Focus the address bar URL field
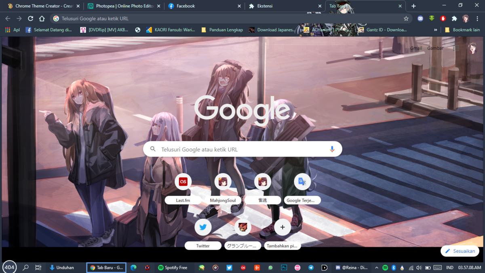This screenshot has width=485, height=273. [x=230, y=19]
